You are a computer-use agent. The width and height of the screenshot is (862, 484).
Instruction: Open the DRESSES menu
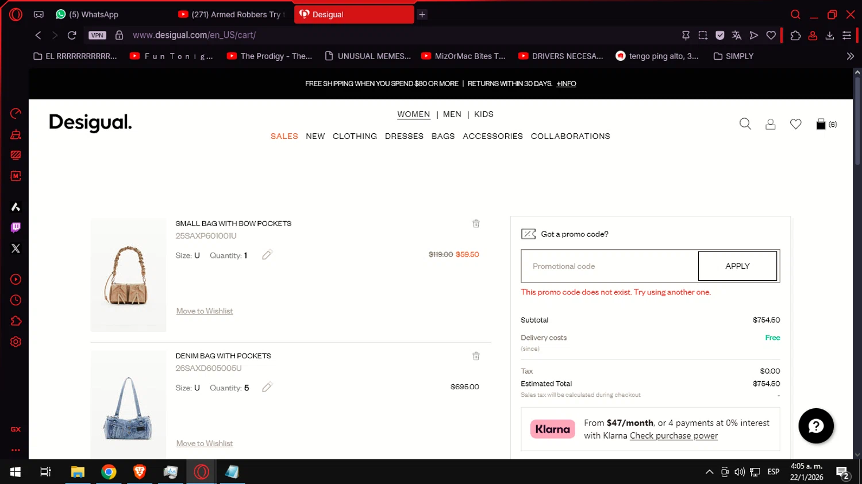[404, 136]
